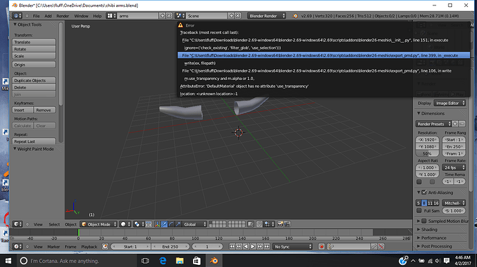Screen dimensions: 477x267
Task: Enable the Anti-Aliasing checkbox
Action: point(424,192)
